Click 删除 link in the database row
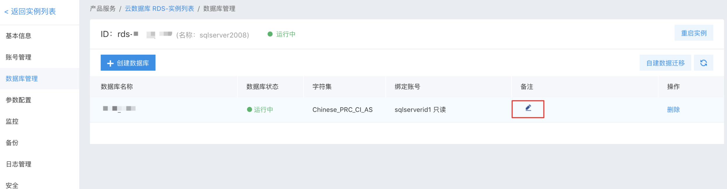 point(673,110)
